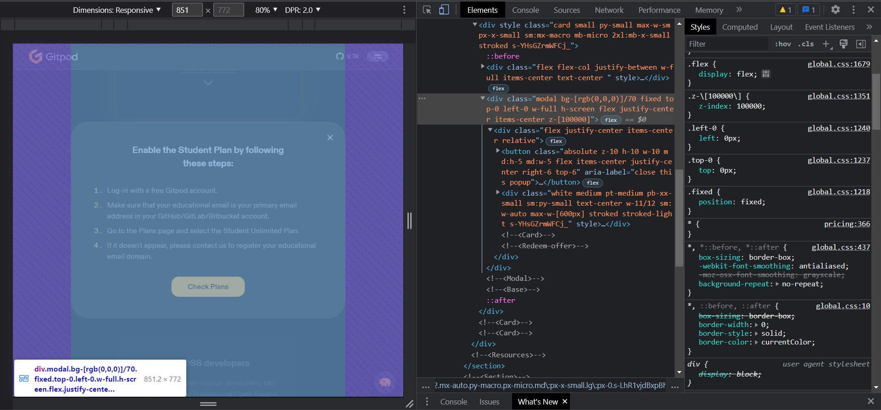Expand the close popup button node

coord(498,151)
